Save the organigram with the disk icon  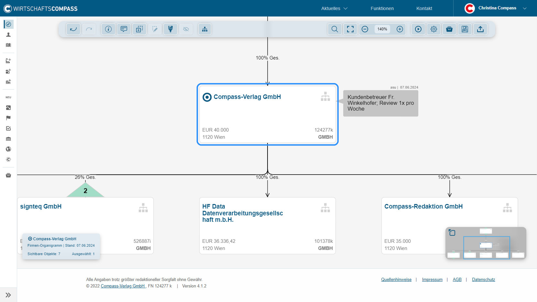coord(465,29)
